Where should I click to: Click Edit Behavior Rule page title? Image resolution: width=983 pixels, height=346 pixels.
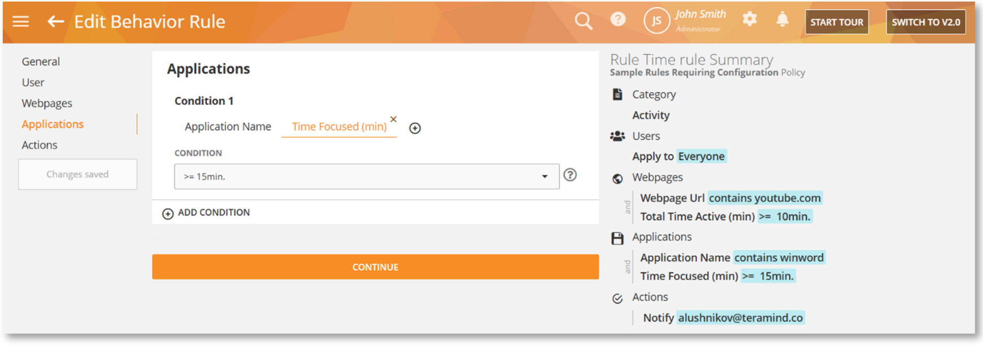[150, 21]
